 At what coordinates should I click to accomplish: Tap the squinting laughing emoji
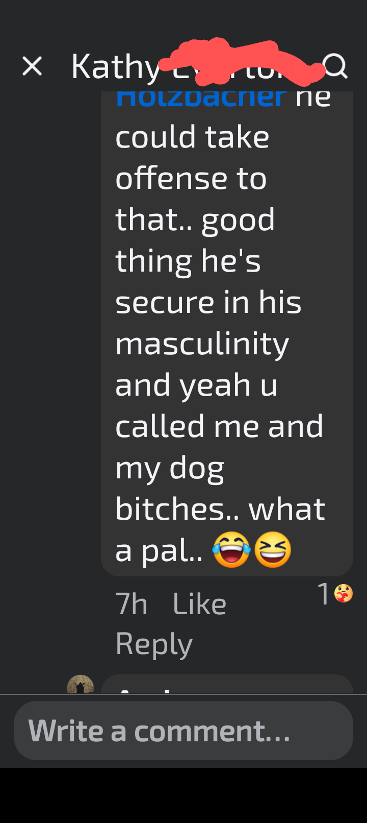click(x=273, y=549)
